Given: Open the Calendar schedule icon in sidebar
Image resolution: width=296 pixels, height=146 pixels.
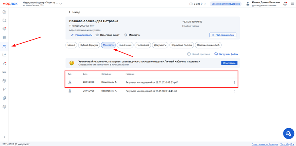Looking at the screenshot, I should pyautogui.click(x=4, y=20).
